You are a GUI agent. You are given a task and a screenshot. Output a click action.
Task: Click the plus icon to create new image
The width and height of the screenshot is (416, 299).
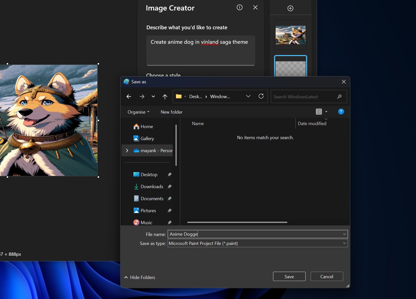tap(290, 8)
